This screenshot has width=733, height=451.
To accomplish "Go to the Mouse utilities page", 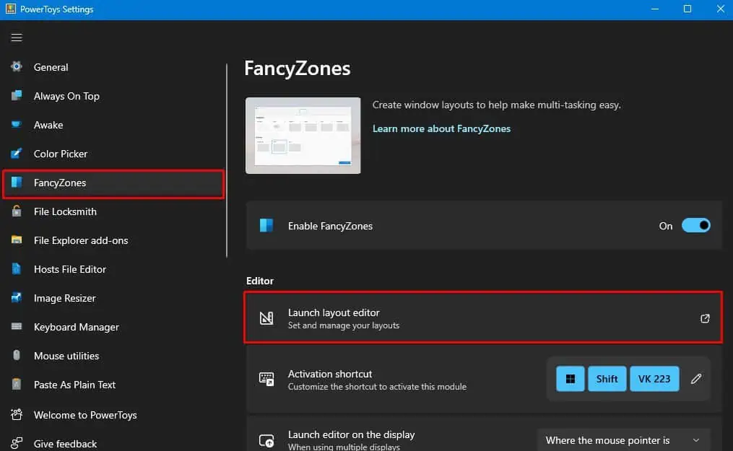I will click(66, 356).
